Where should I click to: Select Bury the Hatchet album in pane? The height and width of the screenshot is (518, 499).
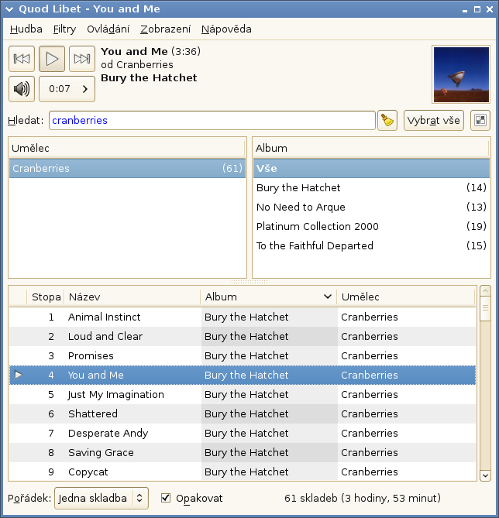(x=371, y=187)
